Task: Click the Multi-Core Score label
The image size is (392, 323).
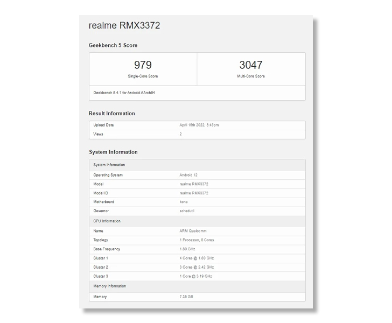Action: (251, 76)
